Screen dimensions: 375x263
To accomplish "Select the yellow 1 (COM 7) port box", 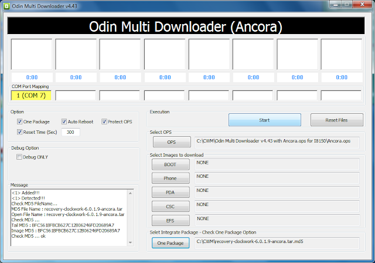I will (x=31, y=96).
